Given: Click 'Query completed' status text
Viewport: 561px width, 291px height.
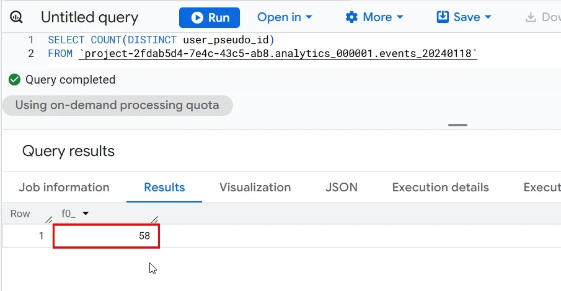Looking at the screenshot, I should pyautogui.click(x=71, y=80).
